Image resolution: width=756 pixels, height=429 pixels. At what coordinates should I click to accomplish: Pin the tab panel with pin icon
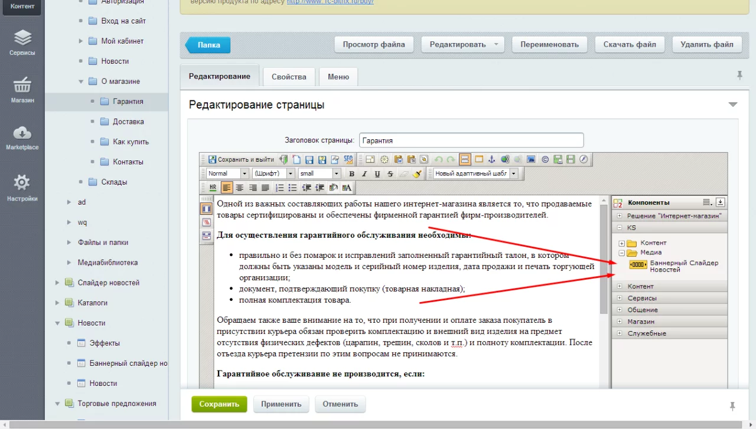739,76
